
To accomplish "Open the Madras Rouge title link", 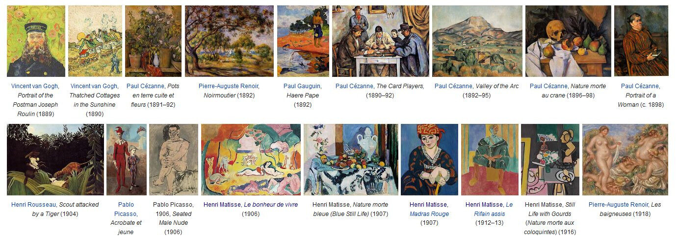I will click(x=429, y=214).
